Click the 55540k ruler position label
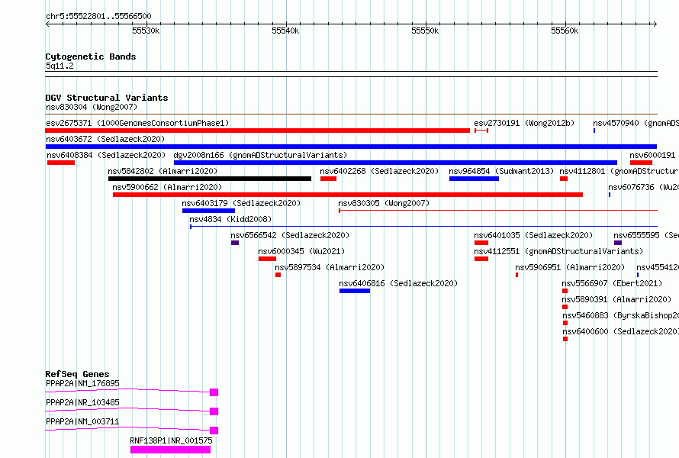This screenshot has width=679, height=458. click(285, 31)
